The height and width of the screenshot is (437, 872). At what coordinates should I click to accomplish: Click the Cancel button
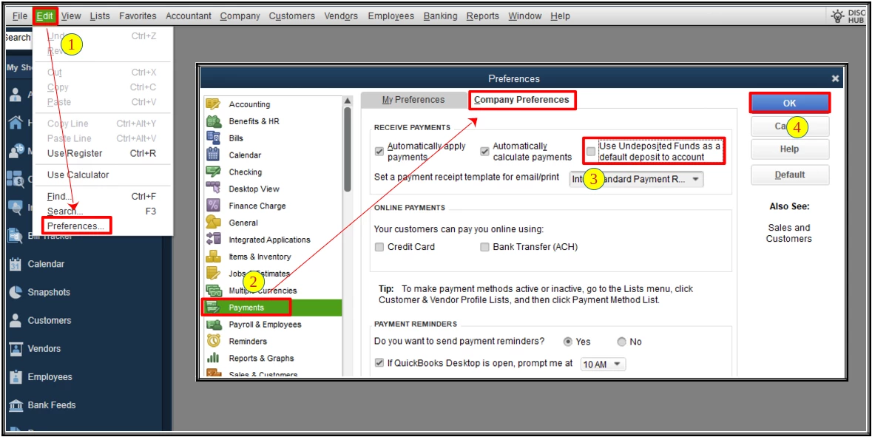(x=790, y=126)
